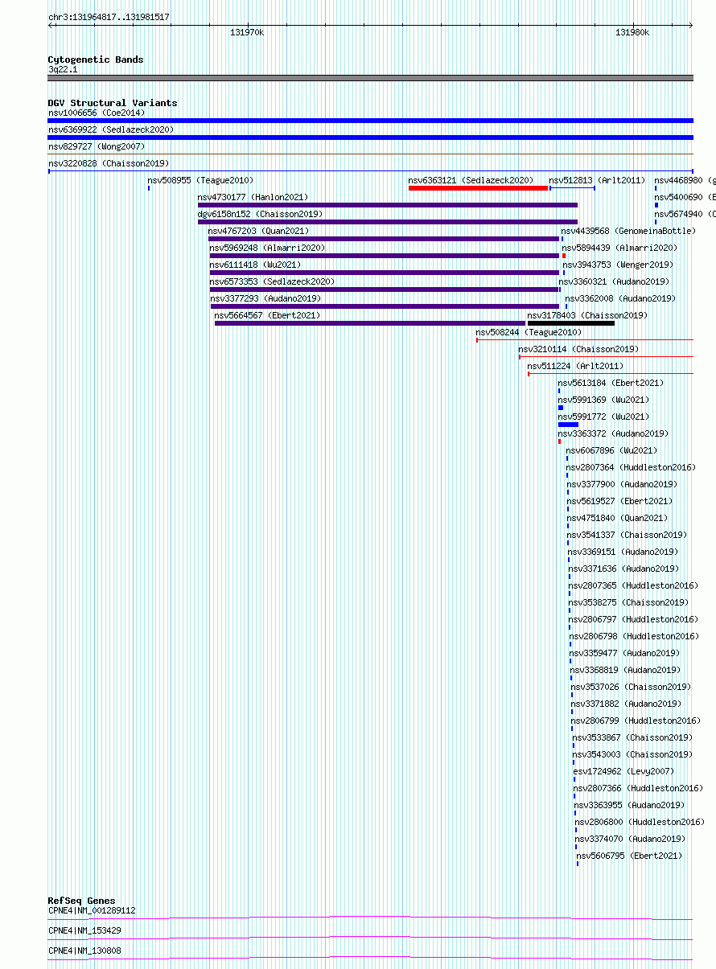716x969 pixels.
Task: Select variant nsv2806799 (Huddleston2016)
Action: [636, 721]
